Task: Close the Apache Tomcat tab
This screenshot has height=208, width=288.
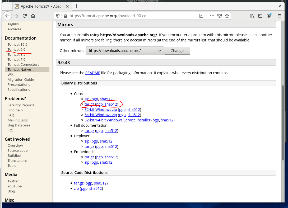Action: click(67, 6)
